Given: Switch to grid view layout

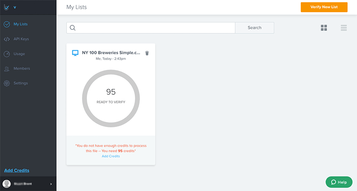Looking at the screenshot, I should click(324, 28).
